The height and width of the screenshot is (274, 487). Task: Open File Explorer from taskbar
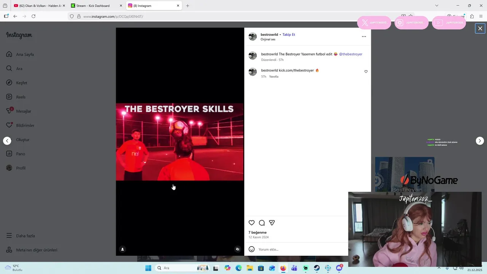(250, 268)
